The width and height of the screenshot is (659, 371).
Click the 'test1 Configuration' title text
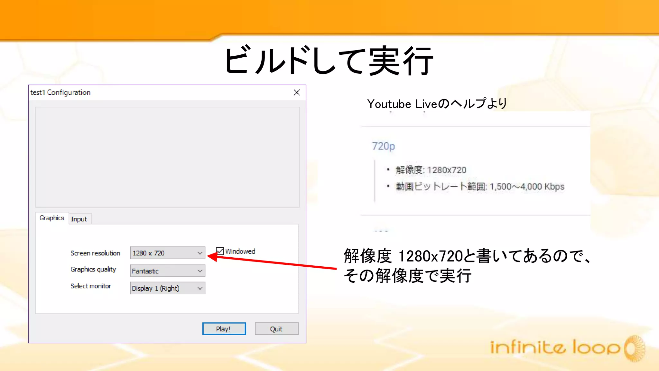[x=60, y=92]
